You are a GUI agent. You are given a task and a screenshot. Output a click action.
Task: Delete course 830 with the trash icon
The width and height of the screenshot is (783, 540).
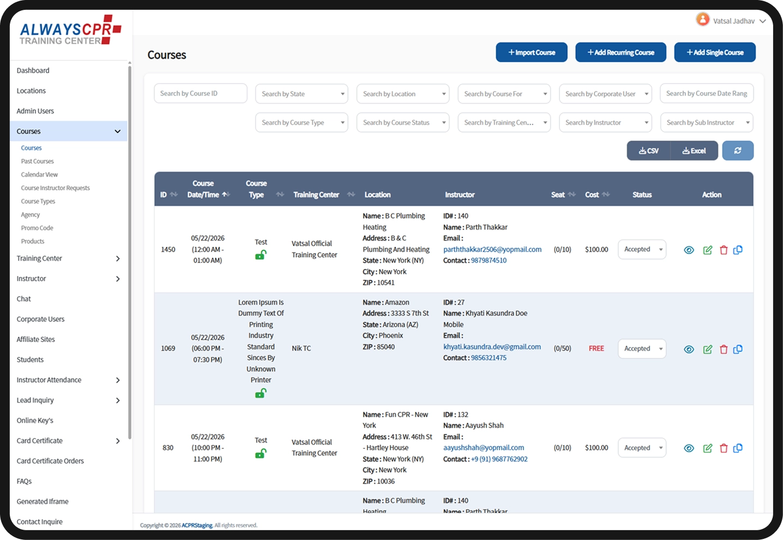[724, 448]
